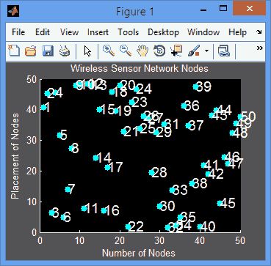Image resolution: width=271 pixels, height=266 pixels.
Task: Click the x-axis label Number of Nodes
Action: 139,253
